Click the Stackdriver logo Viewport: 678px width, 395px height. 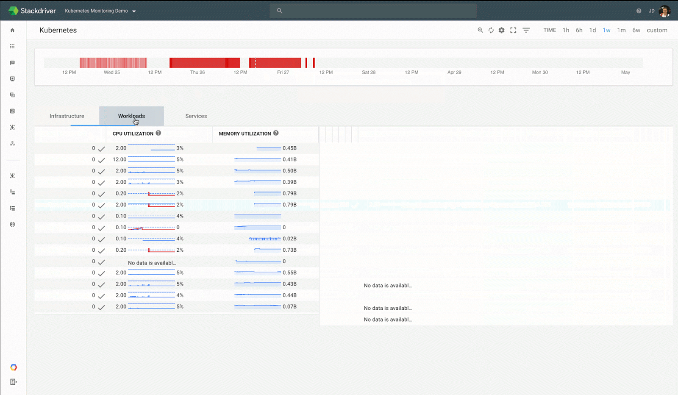coord(32,11)
